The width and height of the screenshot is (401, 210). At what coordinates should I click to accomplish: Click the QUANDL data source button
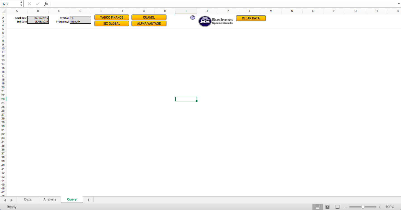click(x=149, y=17)
